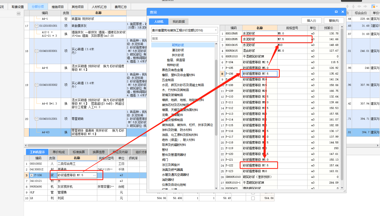This screenshot has width=380, height=216.
Task: Select 抹灰砂浆 in the category tree
Action: 178,55
